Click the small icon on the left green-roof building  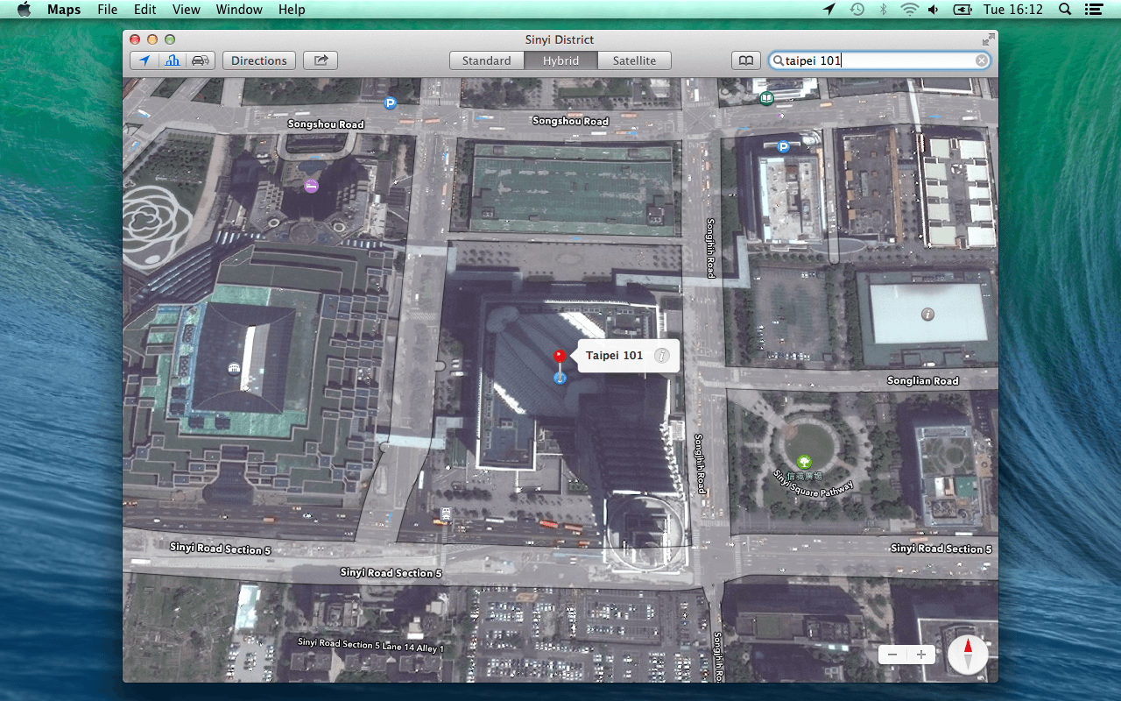[x=233, y=368]
